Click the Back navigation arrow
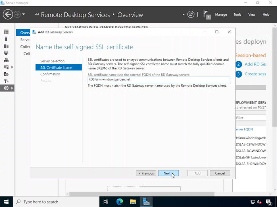Image resolution: width=277 pixels, height=207 pixels. click(8, 14)
